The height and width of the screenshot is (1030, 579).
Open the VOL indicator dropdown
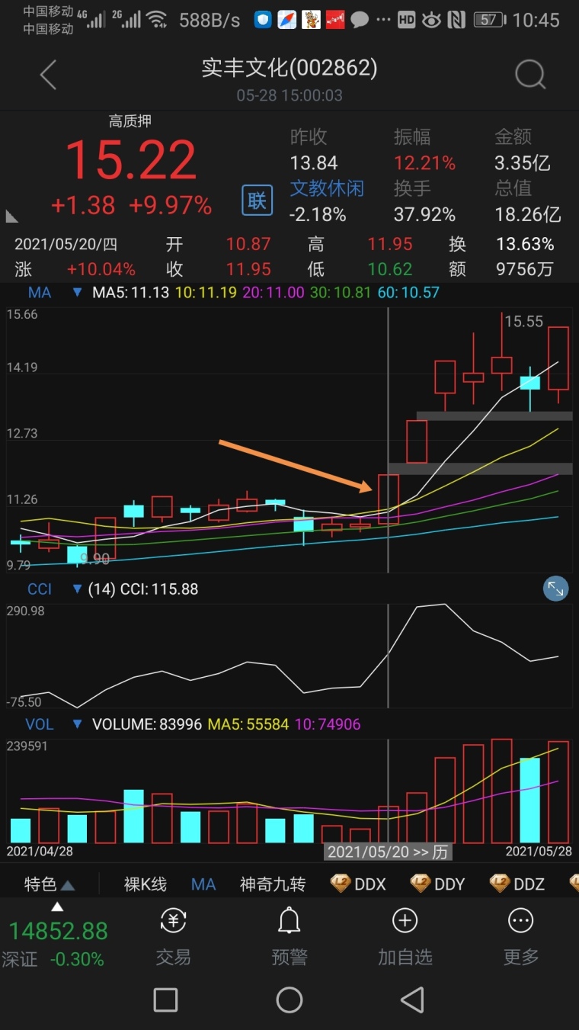[76, 724]
